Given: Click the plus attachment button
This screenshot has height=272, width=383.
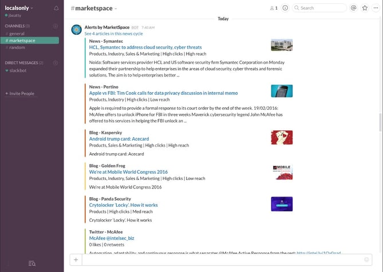Looking at the screenshot, I should pos(76,259).
